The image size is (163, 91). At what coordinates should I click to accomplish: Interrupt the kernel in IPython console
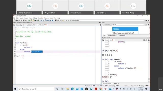tap(144, 40)
